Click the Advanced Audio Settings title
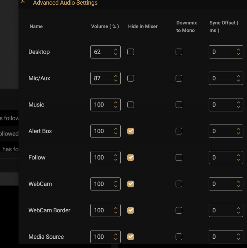 click(65, 3)
